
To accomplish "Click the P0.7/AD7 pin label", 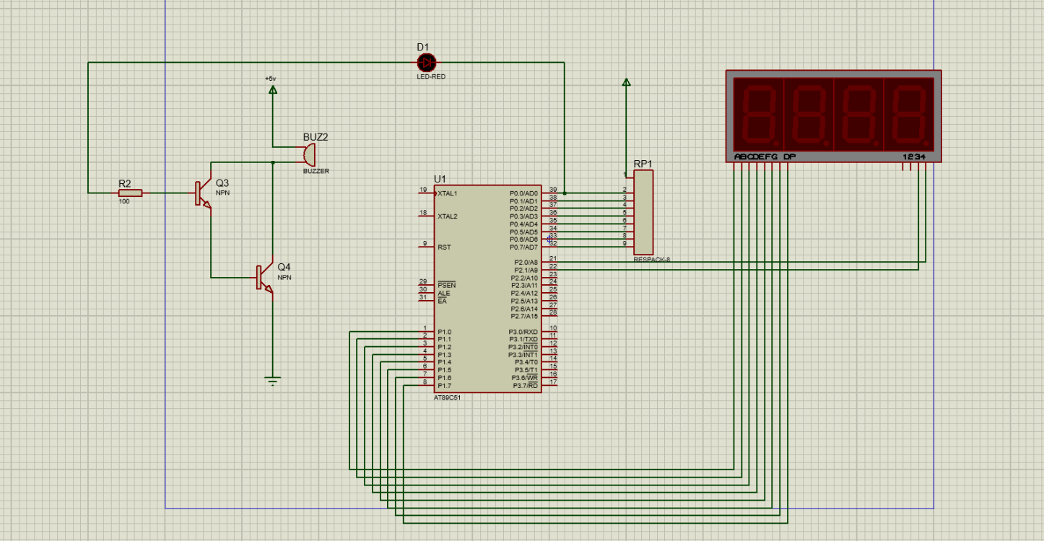I will [523, 247].
